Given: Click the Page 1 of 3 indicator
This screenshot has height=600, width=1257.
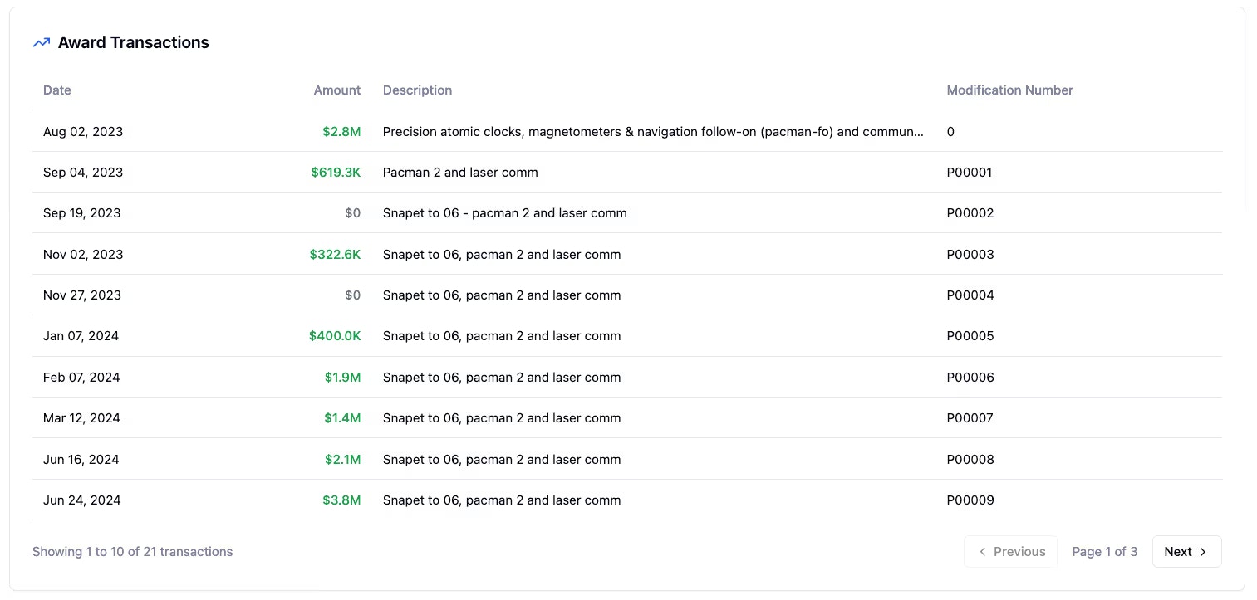Looking at the screenshot, I should pos(1104,551).
